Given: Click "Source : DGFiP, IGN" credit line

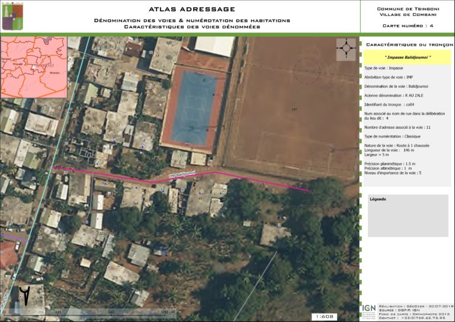Looking at the screenshot, I should coord(399,310).
